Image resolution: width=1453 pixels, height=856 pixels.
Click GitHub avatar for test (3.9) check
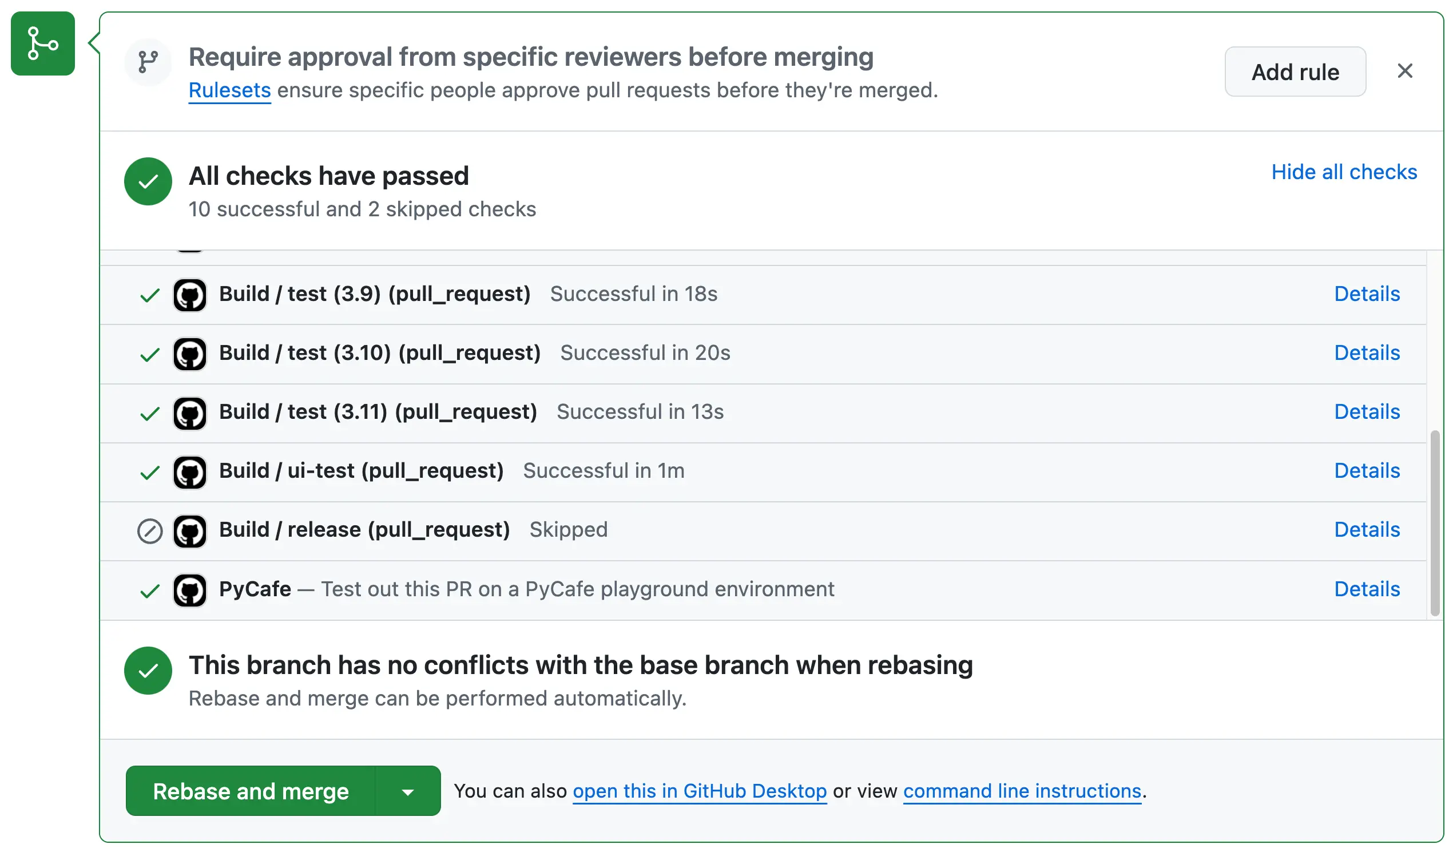coord(190,295)
